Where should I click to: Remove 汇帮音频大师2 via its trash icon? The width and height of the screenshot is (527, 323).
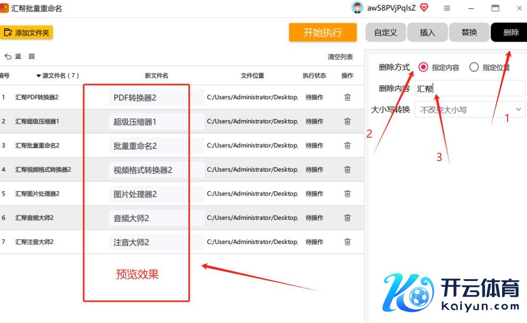point(347,218)
